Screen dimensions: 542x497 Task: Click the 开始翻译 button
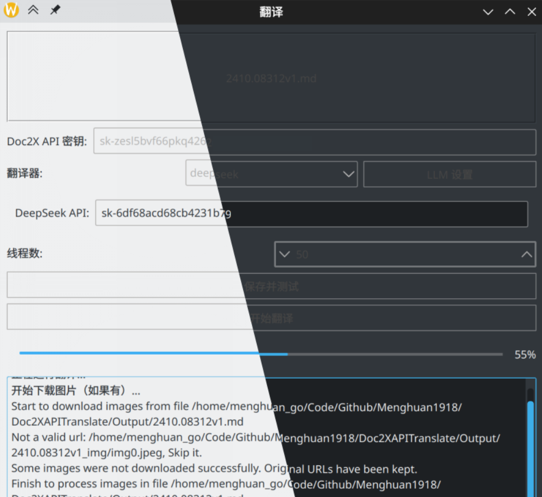click(x=272, y=317)
